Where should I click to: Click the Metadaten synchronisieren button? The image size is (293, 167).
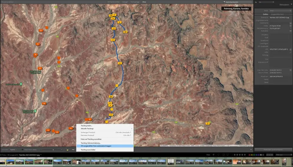(273, 150)
